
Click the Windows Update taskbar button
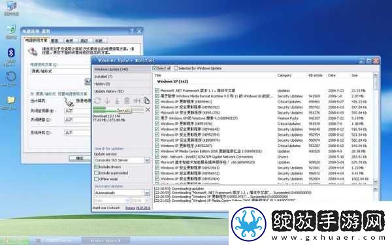[105, 240]
